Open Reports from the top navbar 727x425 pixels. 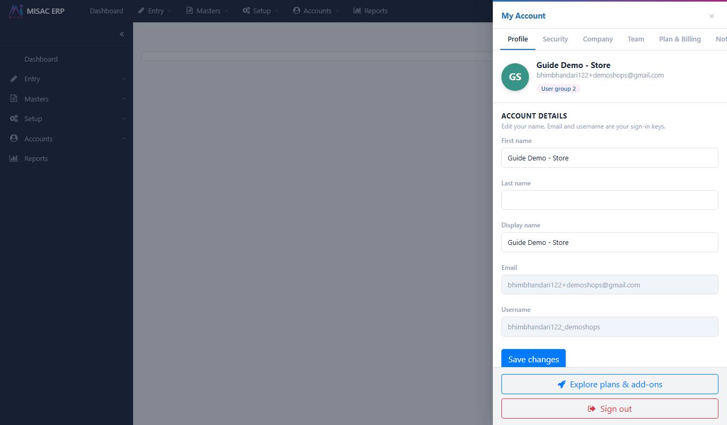tap(370, 11)
